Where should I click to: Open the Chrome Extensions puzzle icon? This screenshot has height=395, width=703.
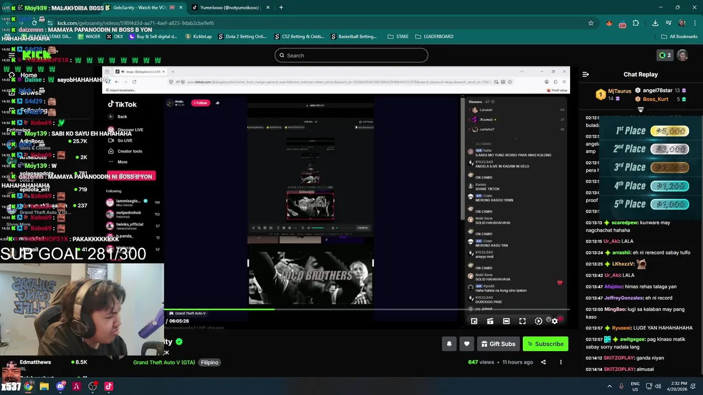635,23
